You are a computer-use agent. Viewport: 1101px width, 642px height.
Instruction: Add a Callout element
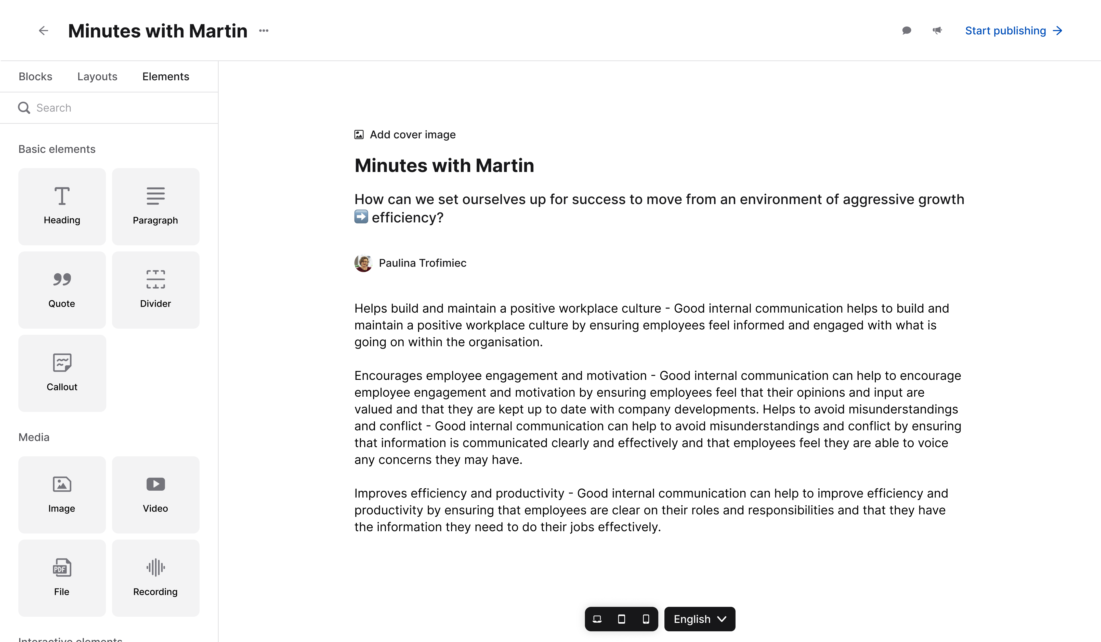[62, 373]
